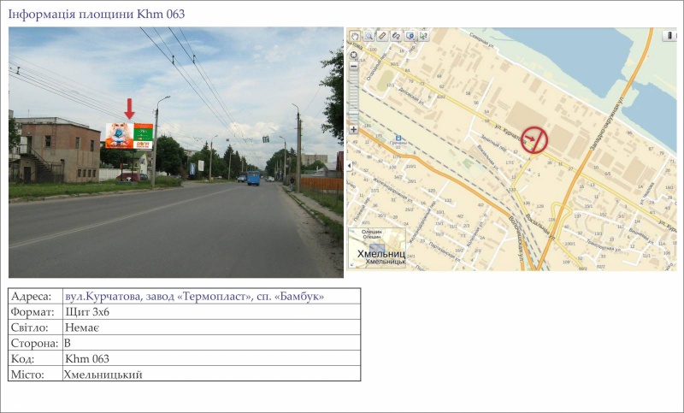This screenshot has width=684, height=413.
Task: Select the pointer arrow tool in map toolbar
Action: click(x=423, y=36)
